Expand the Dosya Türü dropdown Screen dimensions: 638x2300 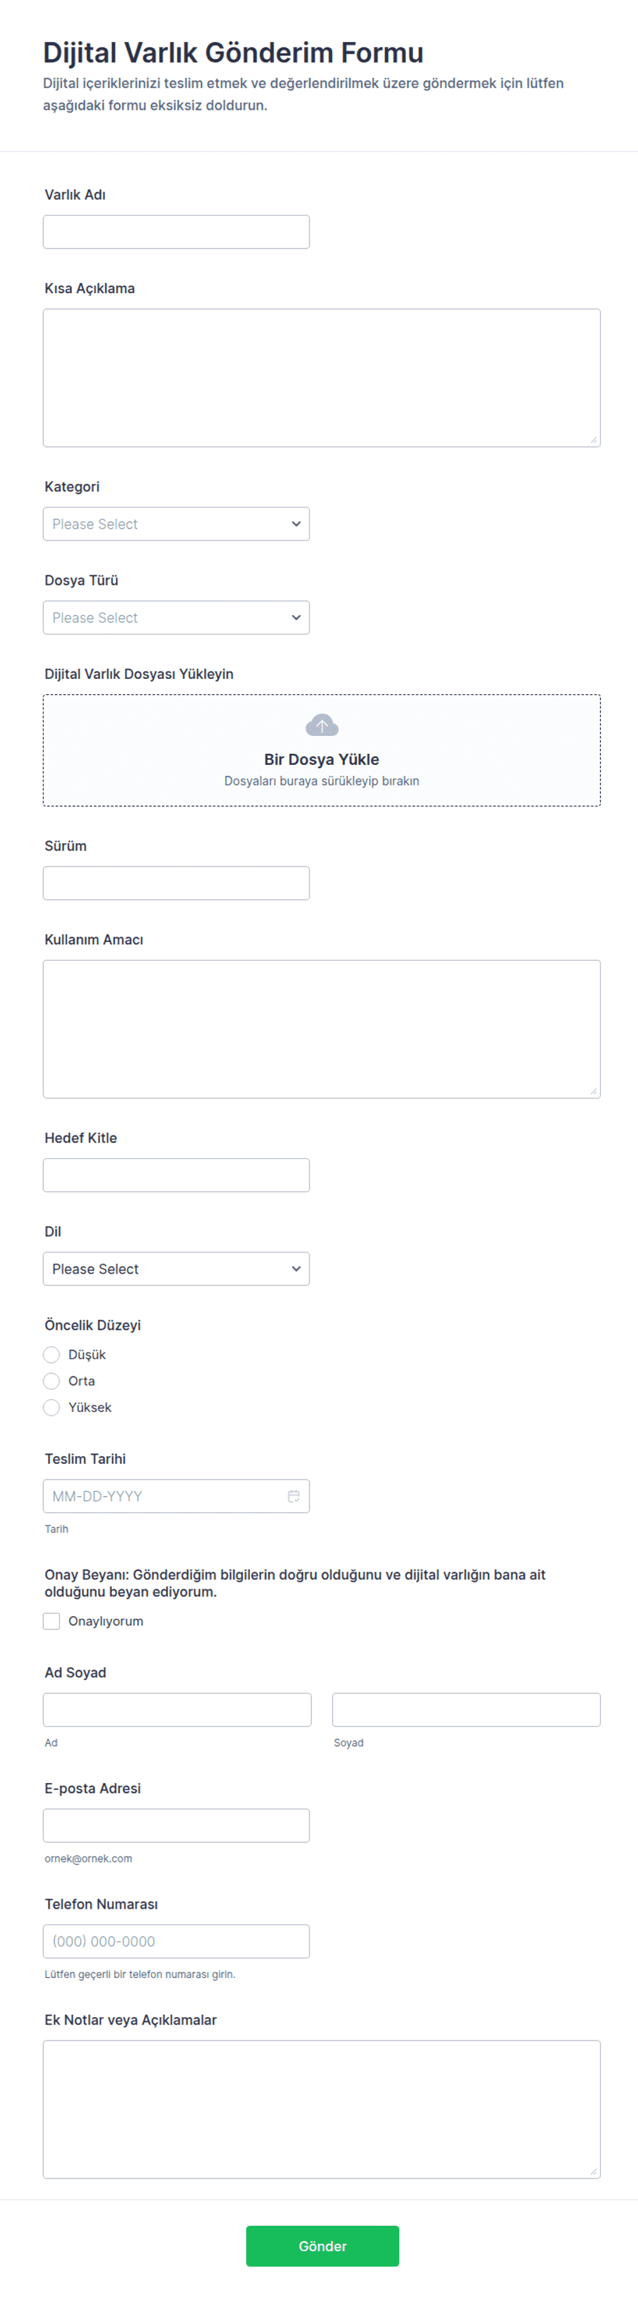(176, 617)
